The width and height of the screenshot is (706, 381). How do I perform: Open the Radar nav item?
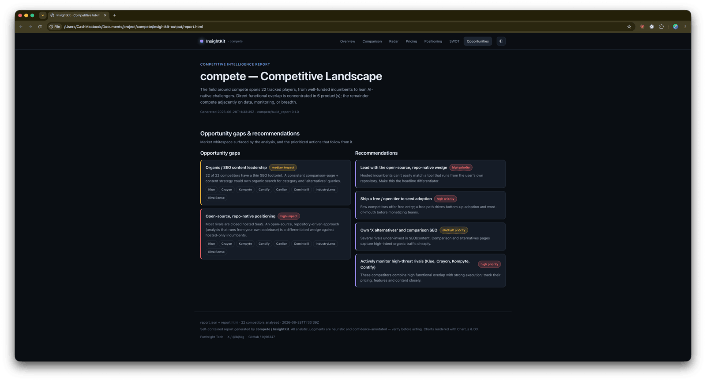pyautogui.click(x=394, y=41)
